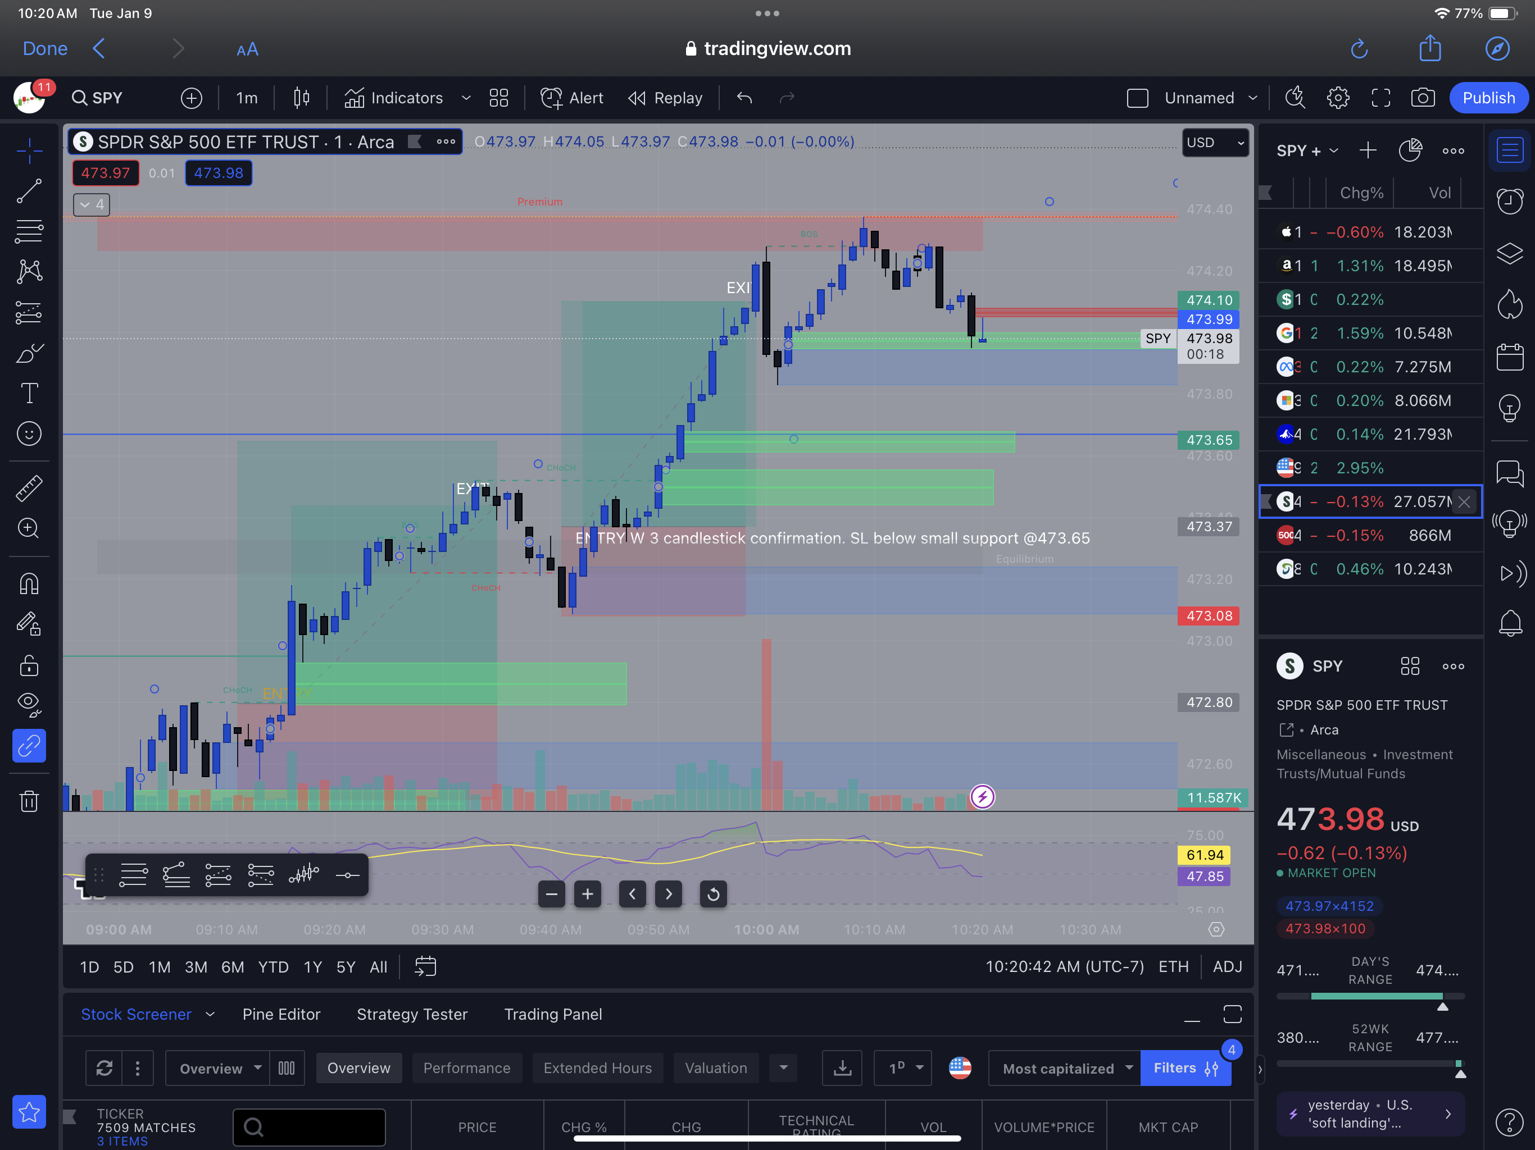Open the Alerts clock icon in right sidebar

pyautogui.click(x=1510, y=201)
